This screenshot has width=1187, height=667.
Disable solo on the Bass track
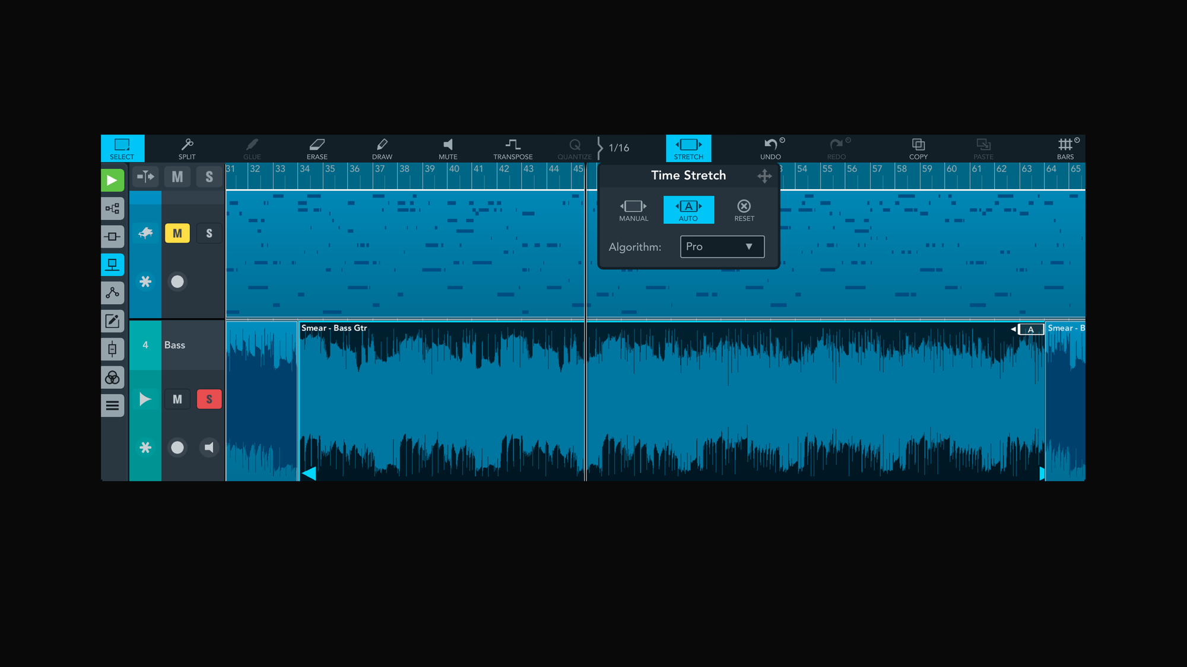coord(209,399)
